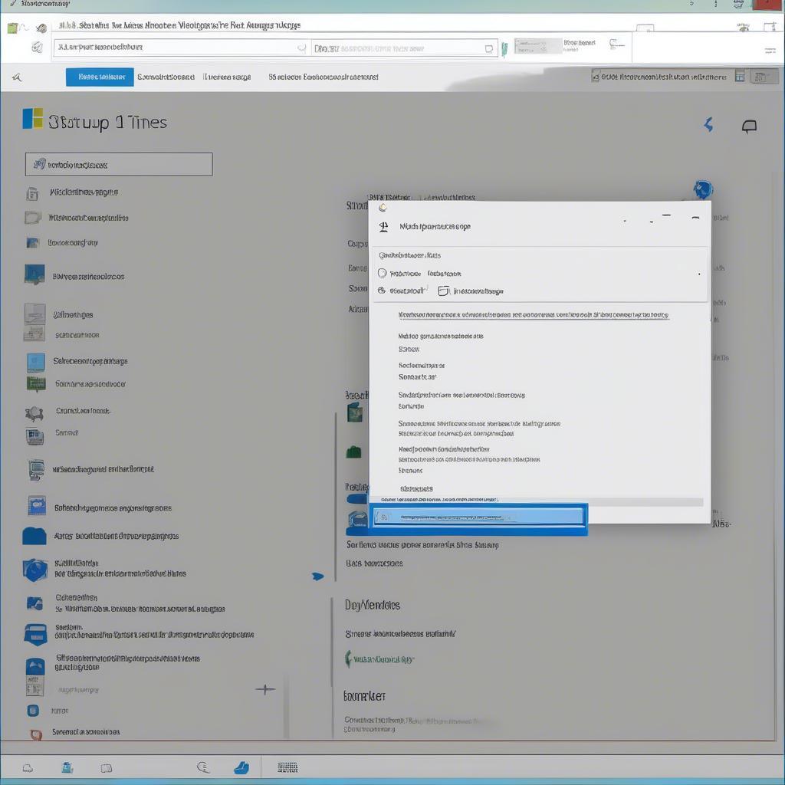785x785 pixels.
Task: Open the hamburger lines menu at the top right
Action: [770, 50]
